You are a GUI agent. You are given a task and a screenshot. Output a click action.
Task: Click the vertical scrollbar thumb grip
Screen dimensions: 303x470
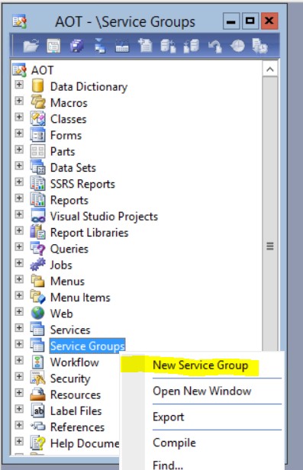coord(270,246)
